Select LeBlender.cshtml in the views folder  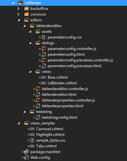(x=62, y=83)
